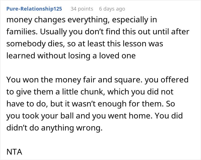This screenshot has width=201, height=160.
Task: Click the 34 points score
Action: coord(82,9)
